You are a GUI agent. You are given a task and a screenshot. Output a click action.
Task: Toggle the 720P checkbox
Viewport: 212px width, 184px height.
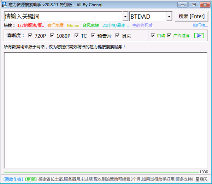coord(30,36)
